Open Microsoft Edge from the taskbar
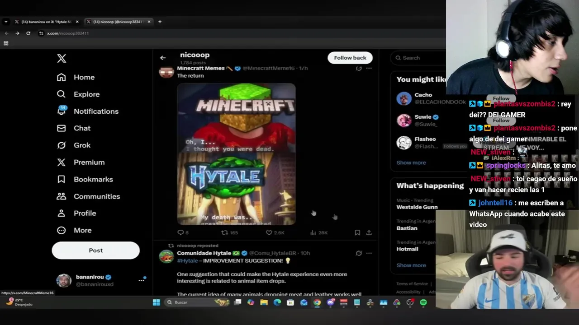The height and width of the screenshot is (325, 579). [x=277, y=302]
